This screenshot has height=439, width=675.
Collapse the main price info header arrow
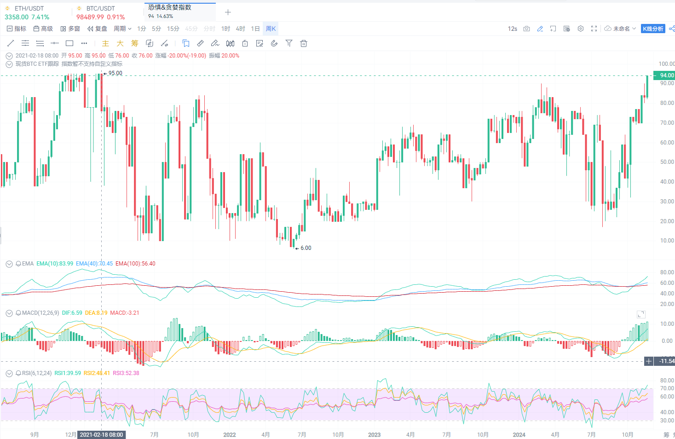pos(9,56)
